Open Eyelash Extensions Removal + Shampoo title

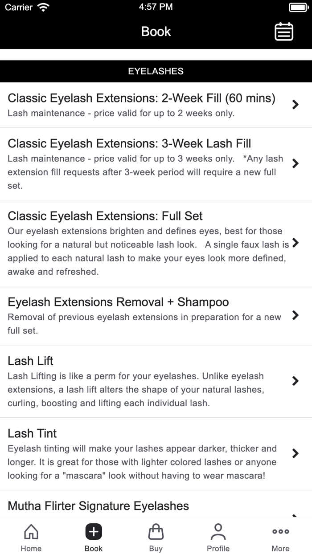tap(118, 302)
